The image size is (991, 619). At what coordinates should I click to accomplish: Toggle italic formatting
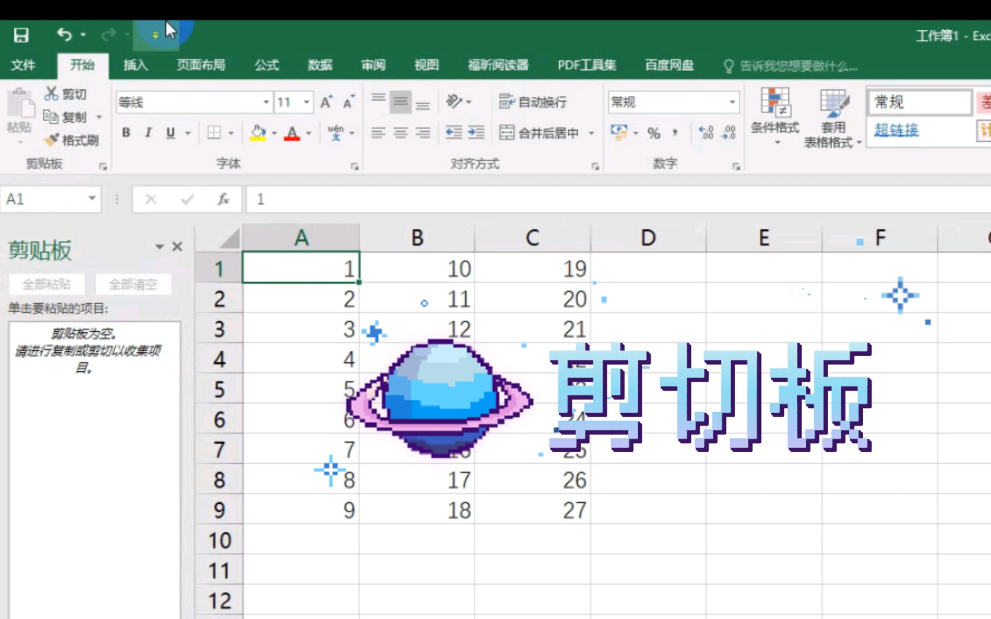(147, 133)
